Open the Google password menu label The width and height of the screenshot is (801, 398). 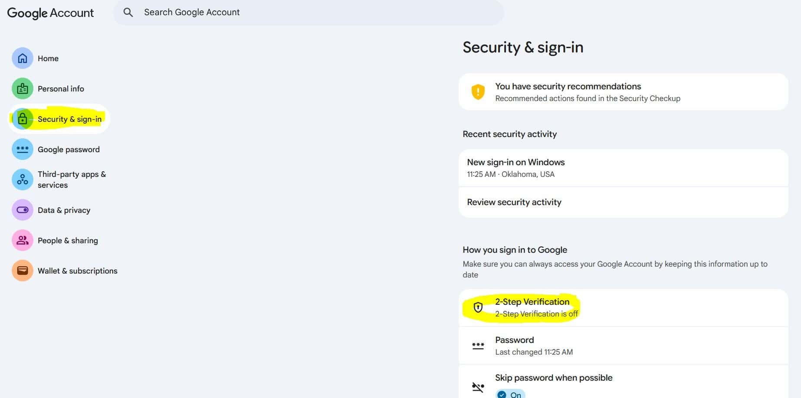point(69,150)
